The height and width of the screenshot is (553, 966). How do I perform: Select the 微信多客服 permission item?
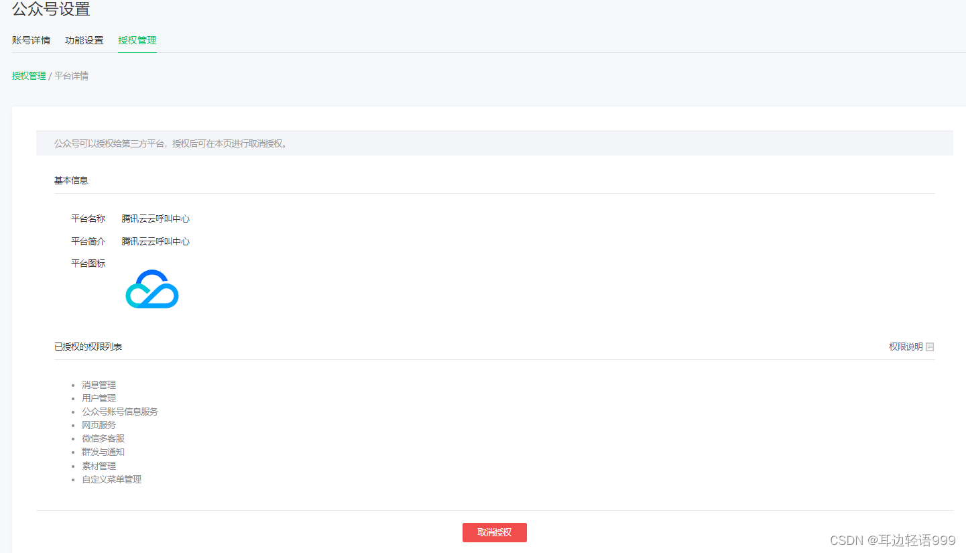point(103,438)
